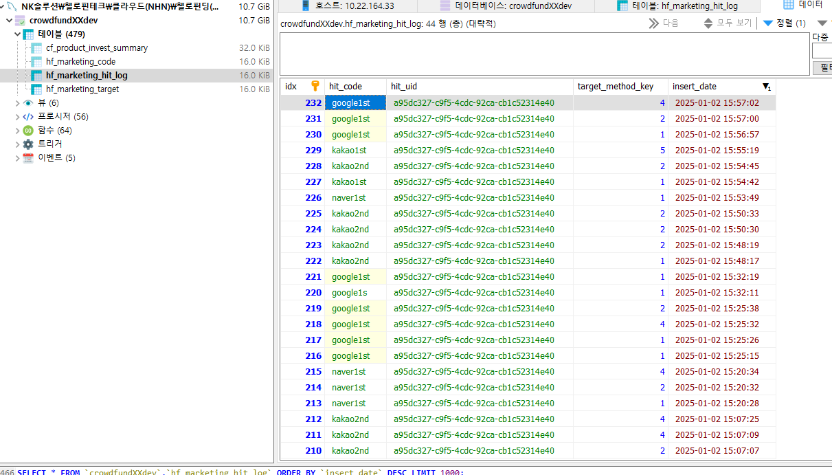Screen dimensions: 832x475
Task: Sort by the hit_uid column header
Action: click(480, 87)
